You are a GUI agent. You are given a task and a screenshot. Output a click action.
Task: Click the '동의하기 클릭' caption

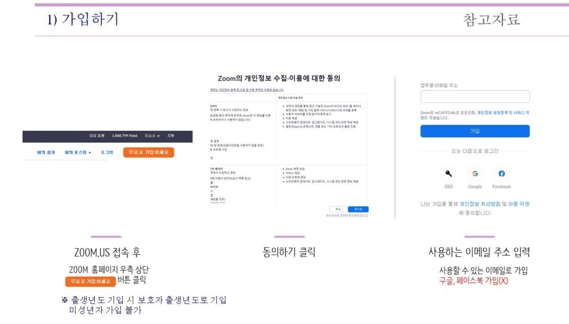(x=289, y=252)
